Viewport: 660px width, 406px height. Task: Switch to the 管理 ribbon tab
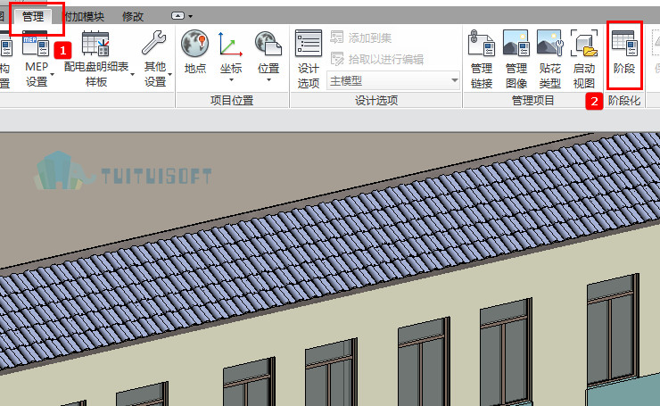(33, 17)
